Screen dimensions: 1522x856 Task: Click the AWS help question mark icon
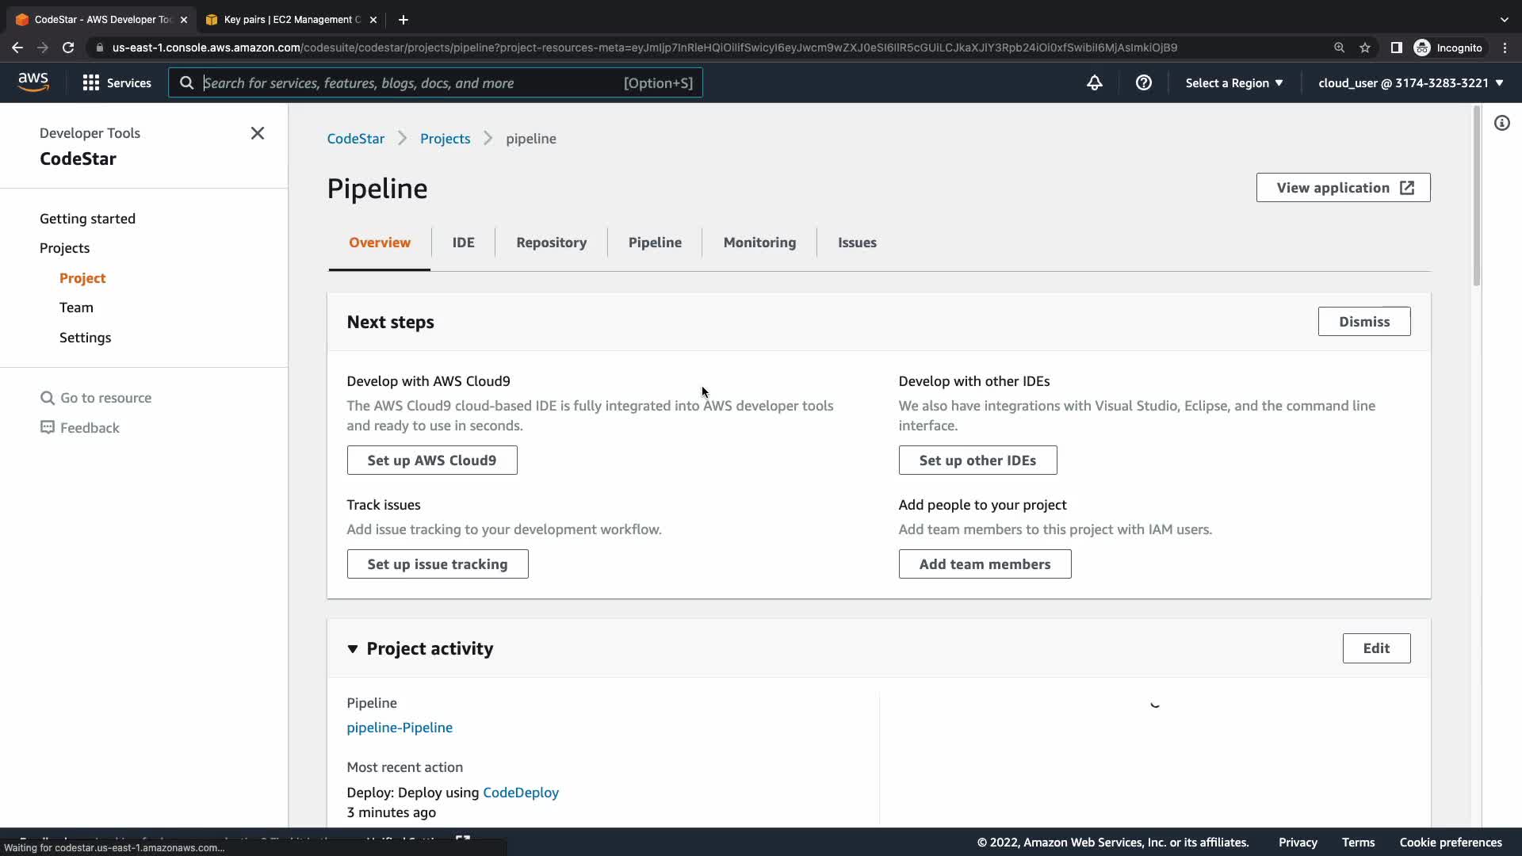coord(1143,82)
